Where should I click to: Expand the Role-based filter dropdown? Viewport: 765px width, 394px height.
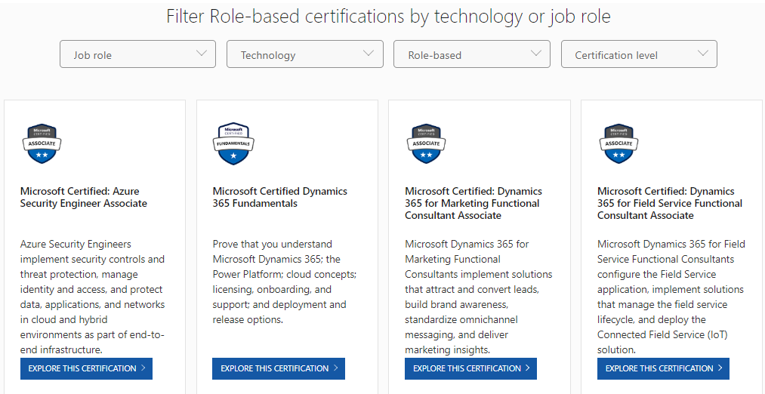point(472,54)
